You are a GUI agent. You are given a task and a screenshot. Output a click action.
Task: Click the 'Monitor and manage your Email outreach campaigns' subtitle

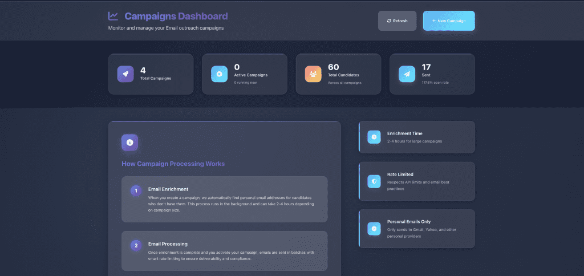166,28
